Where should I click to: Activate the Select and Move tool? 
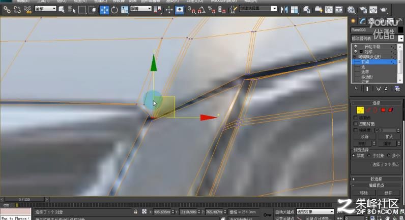coord(104,10)
